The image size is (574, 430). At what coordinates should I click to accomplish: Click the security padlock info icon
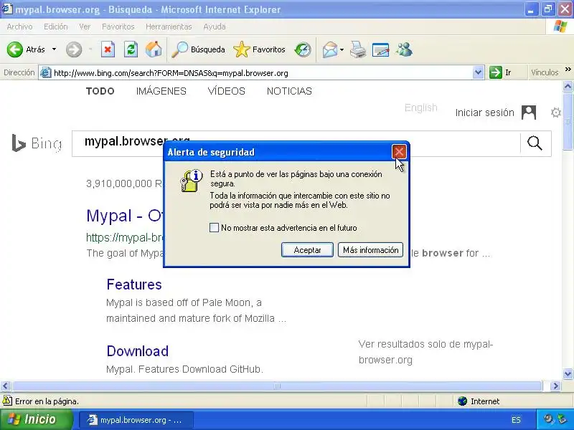point(192,181)
